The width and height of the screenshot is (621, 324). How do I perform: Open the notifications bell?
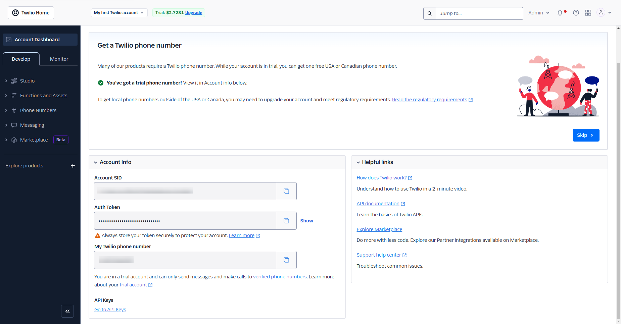coord(560,13)
